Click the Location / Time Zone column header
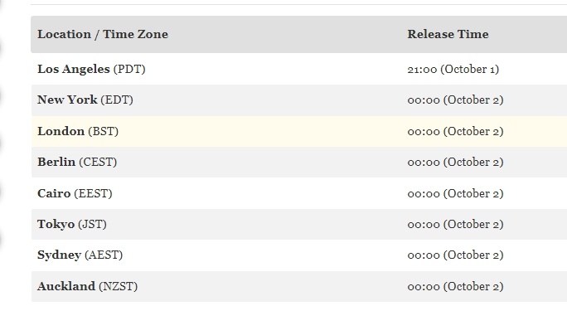The image size is (567, 311). click(x=103, y=34)
